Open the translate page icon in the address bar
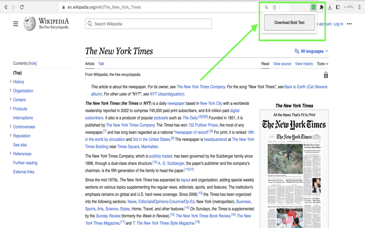This screenshot has height=228, width=365. click(x=266, y=7)
